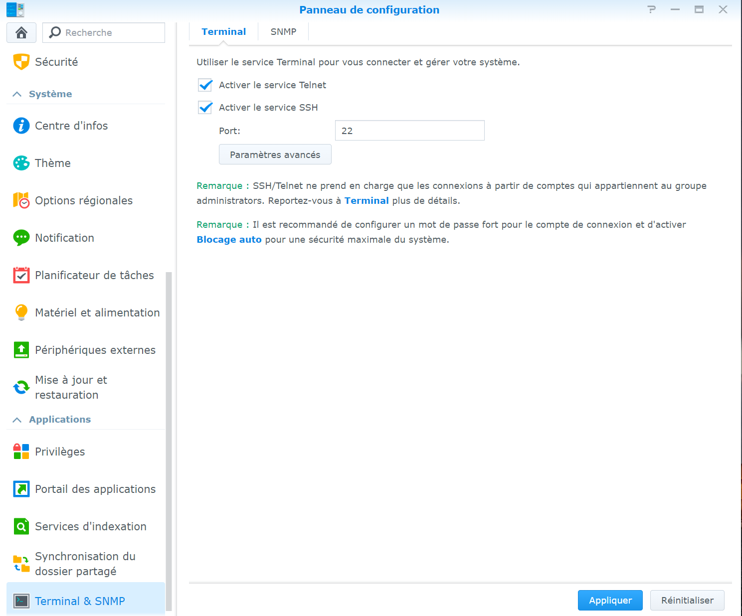
Task: Select the Terminal tab
Action: tap(223, 32)
